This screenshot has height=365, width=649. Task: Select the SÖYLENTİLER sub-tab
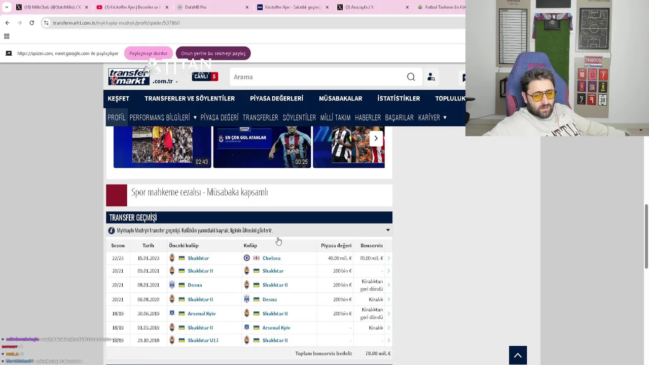click(x=299, y=118)
